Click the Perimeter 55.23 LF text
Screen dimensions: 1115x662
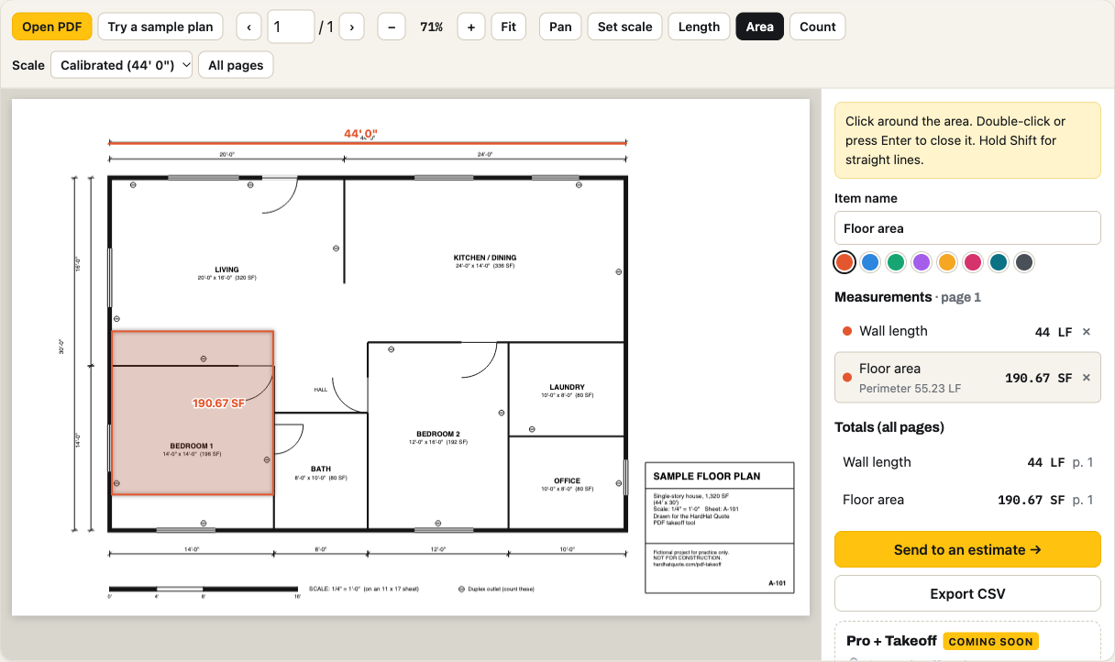(910, 389)
